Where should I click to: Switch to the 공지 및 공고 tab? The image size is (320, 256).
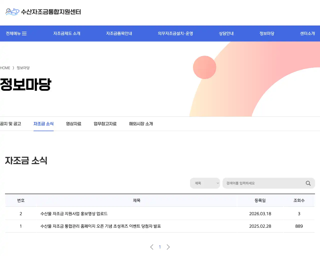(11, 123)
